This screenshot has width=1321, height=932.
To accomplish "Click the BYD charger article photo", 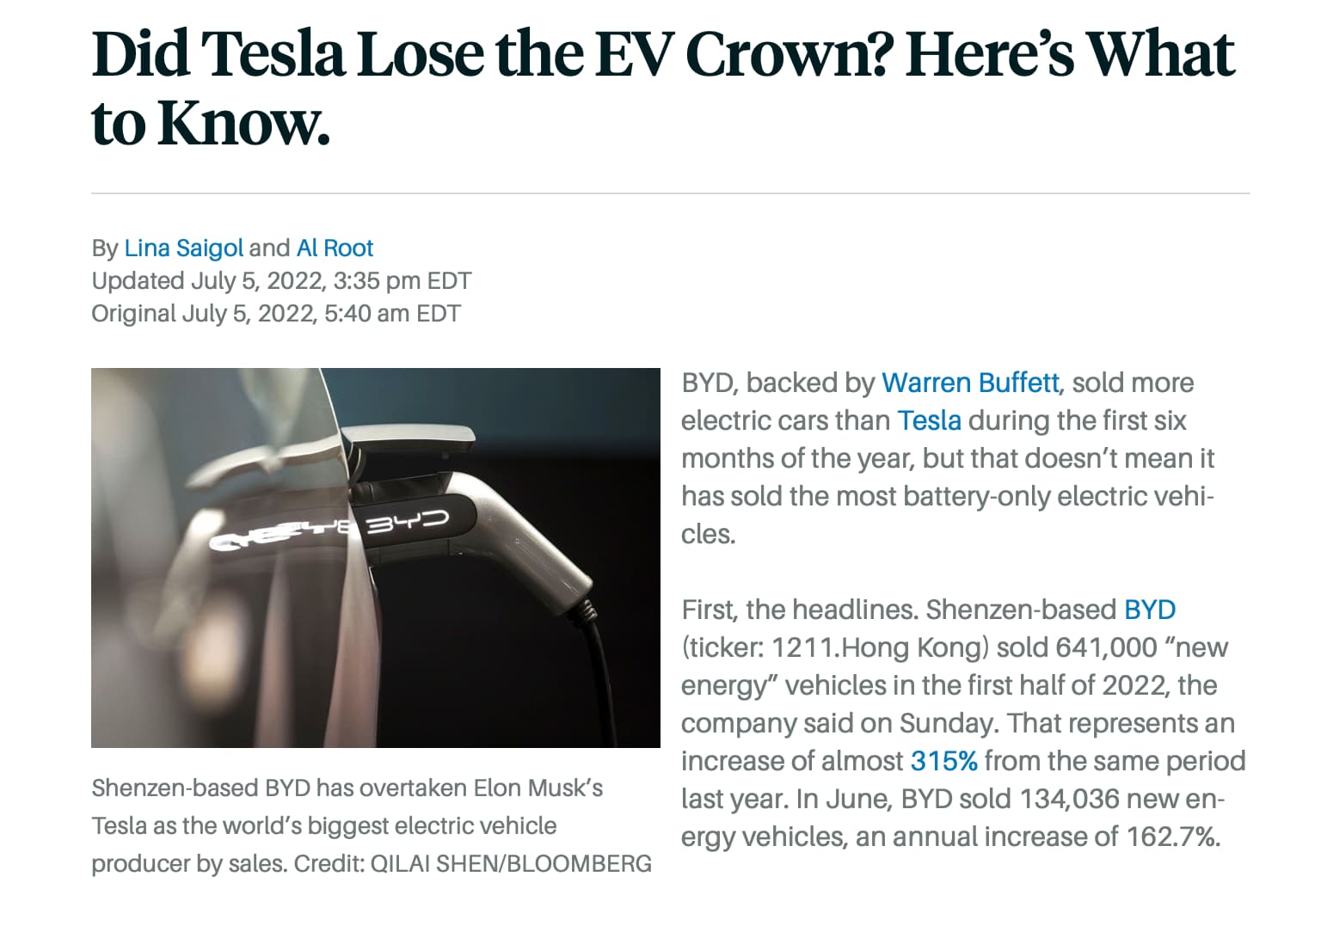I will coord(376,558).
